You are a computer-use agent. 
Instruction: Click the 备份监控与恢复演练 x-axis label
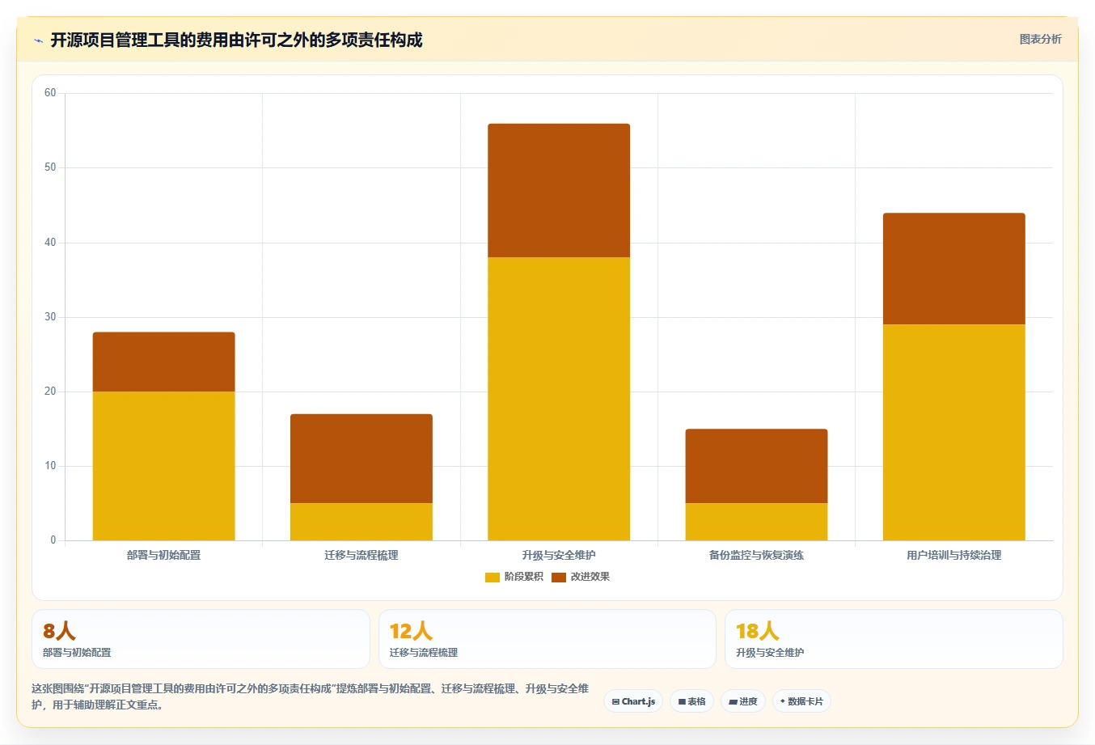pyautogui.click(x=756, y=555)
